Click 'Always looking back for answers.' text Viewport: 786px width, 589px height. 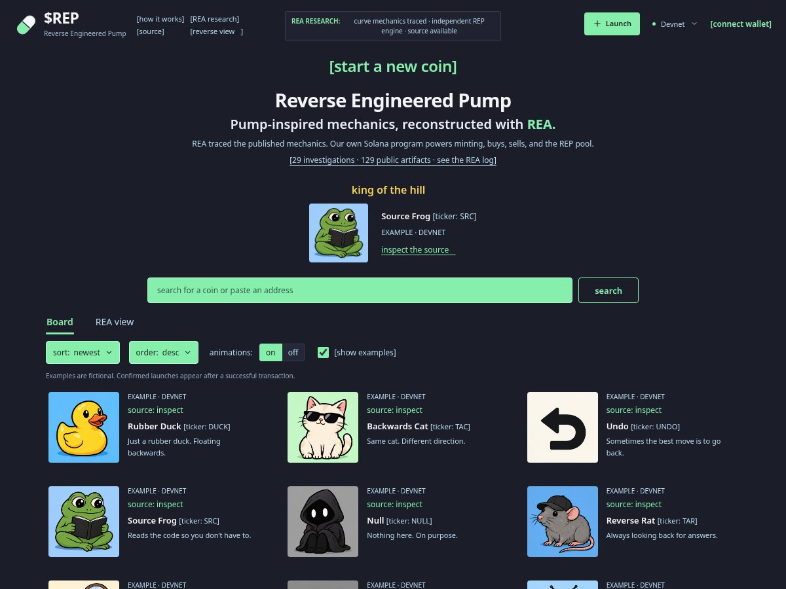click(662, 535)
